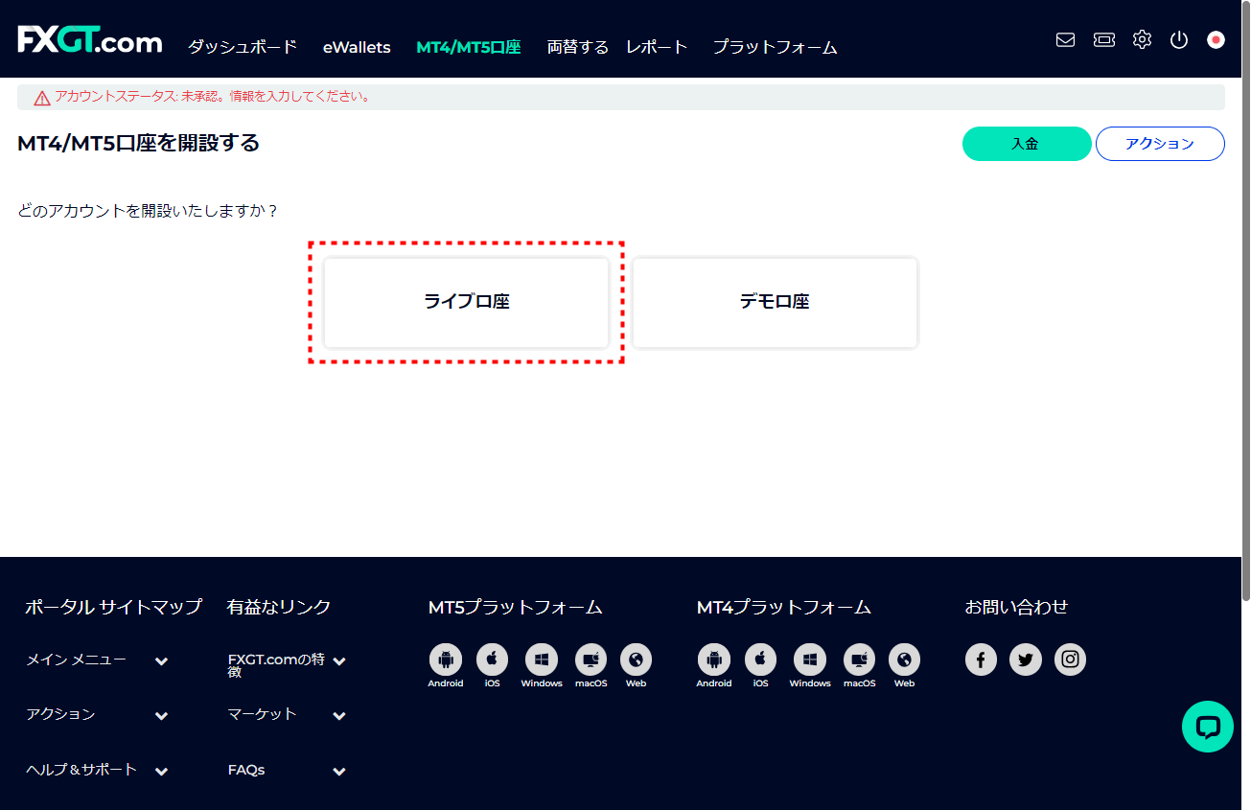
Task: Select MT4/MT5口座 navigation item
Action: (469, 47)
